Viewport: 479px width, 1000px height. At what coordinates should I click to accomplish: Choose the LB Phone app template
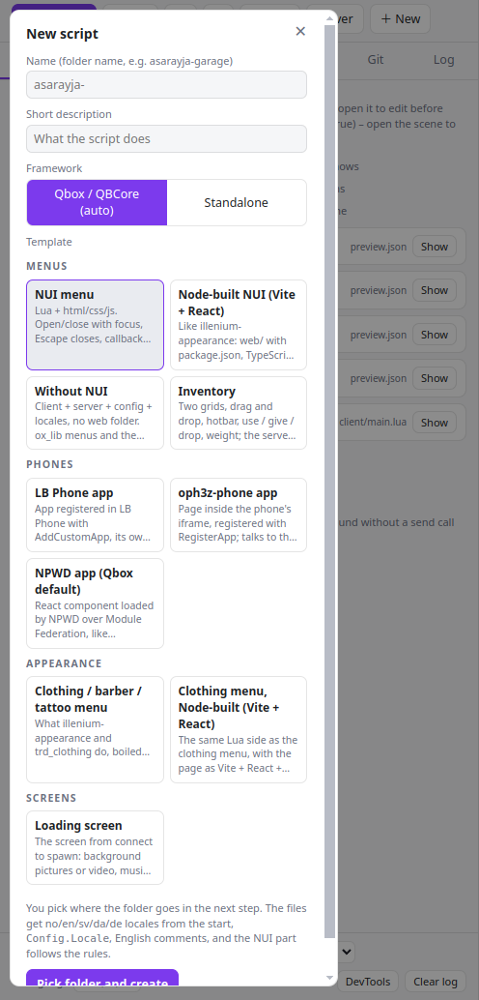click(x=95, y=515)
